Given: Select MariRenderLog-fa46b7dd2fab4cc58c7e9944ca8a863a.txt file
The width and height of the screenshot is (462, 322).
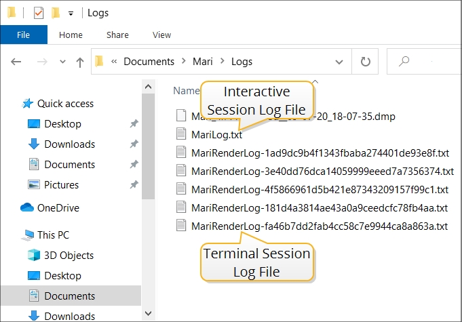Looking at the screenshot, I should coord(320,226).
